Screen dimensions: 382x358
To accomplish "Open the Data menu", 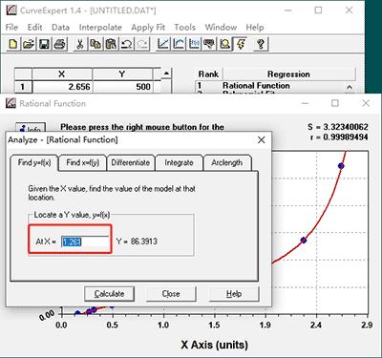I will pyautogui.click(x=60, y=28).
